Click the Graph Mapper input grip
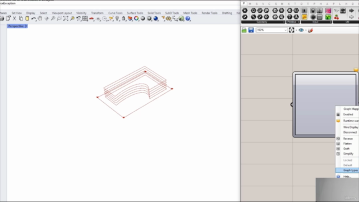The image size is (359, 202). [292, 105]
